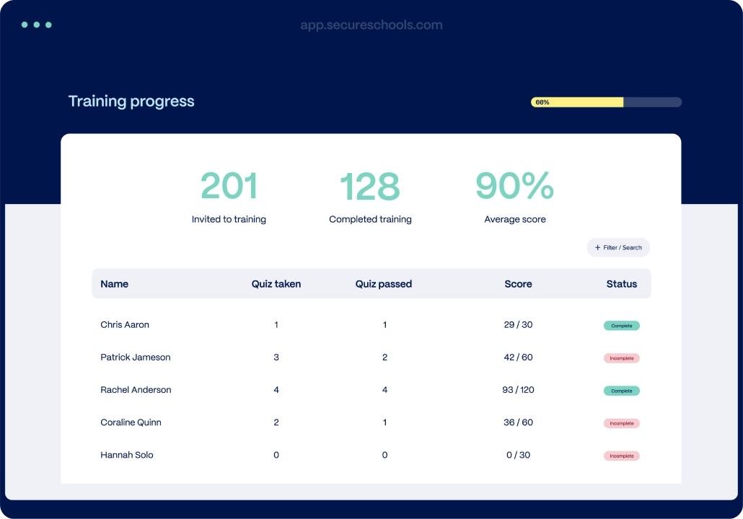Sort by the Quiz taken column header
The height and width of the screenshot is (519, 743).
point(276,284)
